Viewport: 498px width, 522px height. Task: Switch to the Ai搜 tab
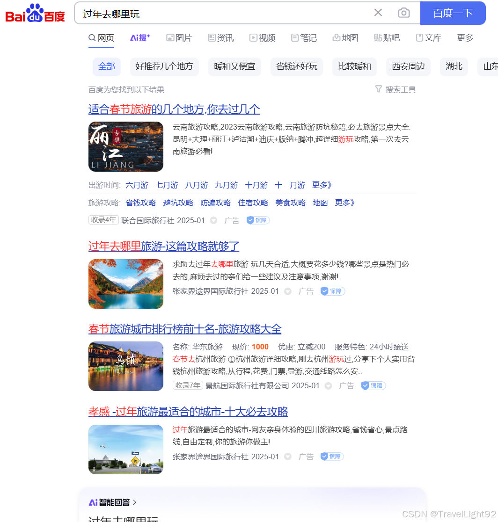(x=140, y=38)
